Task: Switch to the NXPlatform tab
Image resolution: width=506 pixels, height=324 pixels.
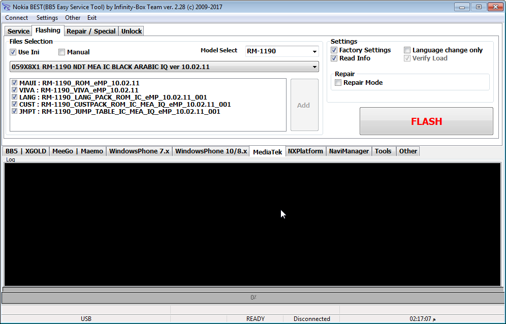Action: [x=305, y=151]
